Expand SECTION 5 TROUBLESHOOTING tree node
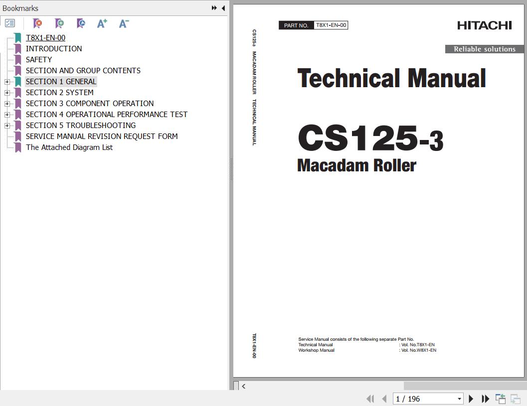Viewport: 527px width, 406px height. [x=7, y=126]
